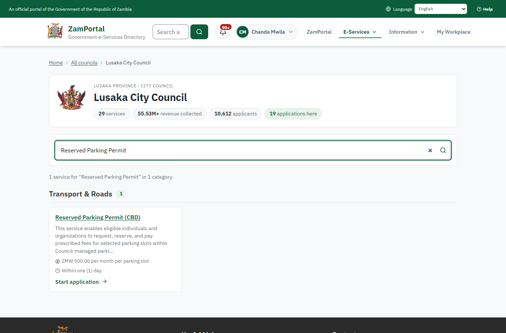Click the official portal of Zambia banner text
Screen dimensions: 506x333
(x=70, y=9)
